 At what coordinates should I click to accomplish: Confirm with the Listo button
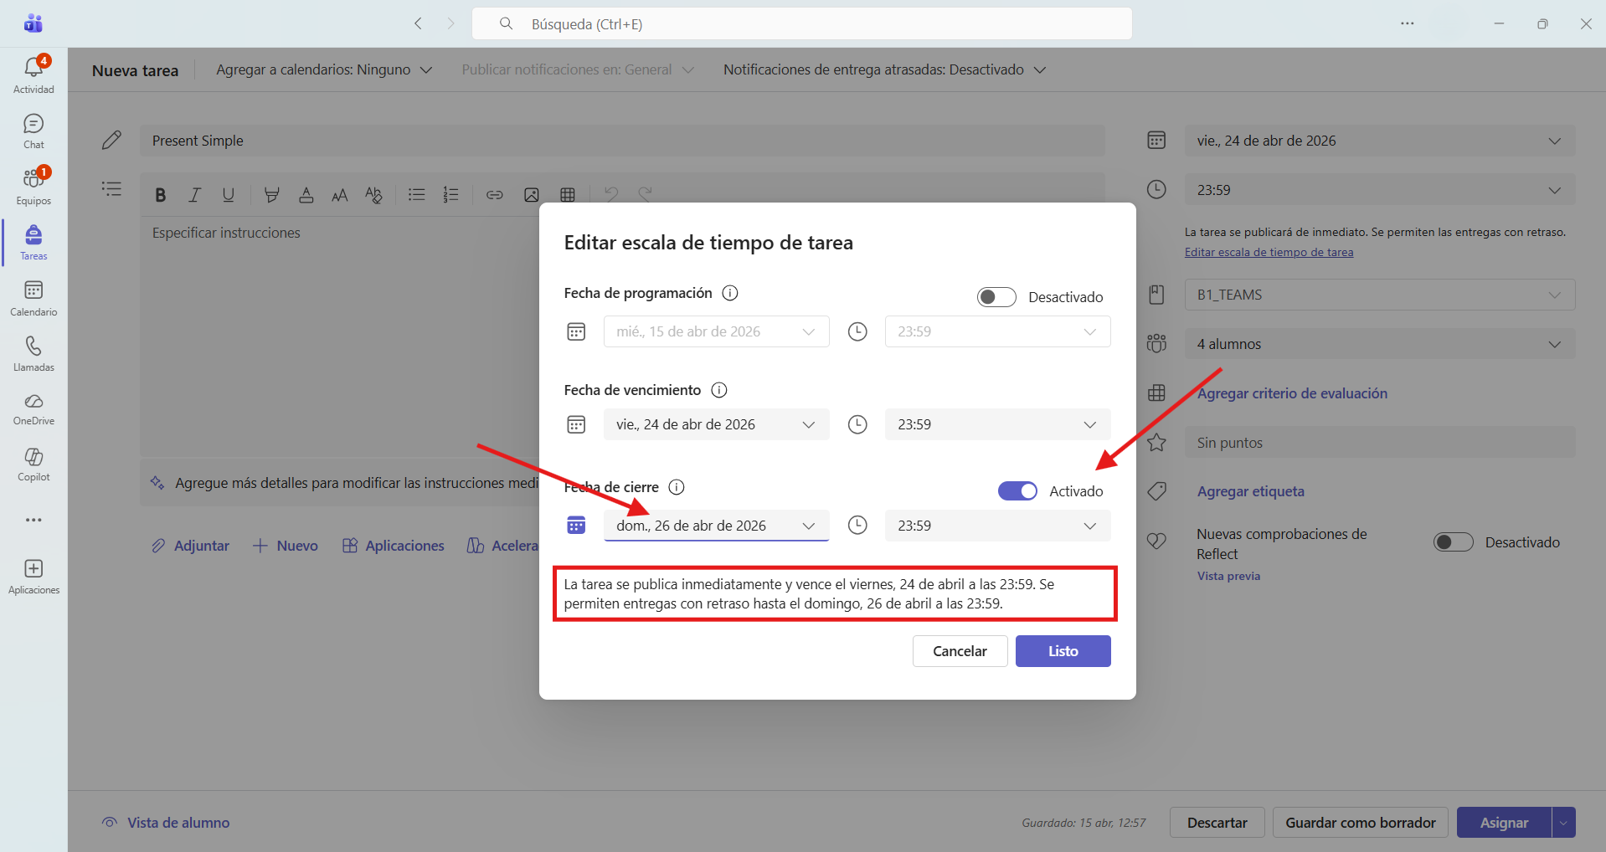(1063, 651)
